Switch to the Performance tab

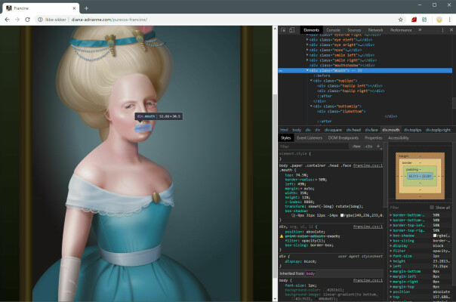point(401,30)
